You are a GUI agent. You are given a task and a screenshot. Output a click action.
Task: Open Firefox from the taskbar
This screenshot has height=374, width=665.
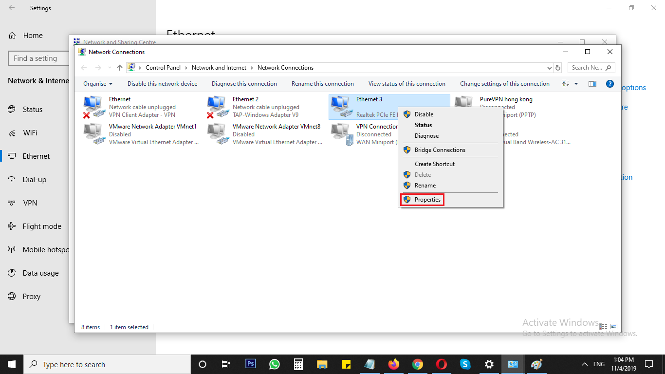click(394, 364)
